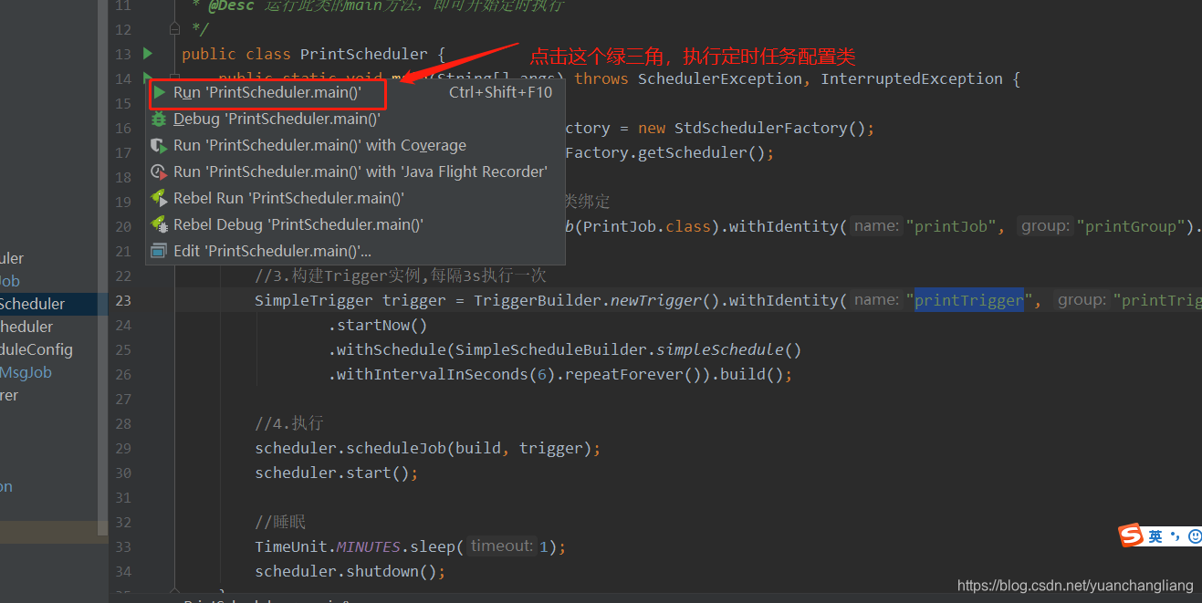Click the PrintScheduler class name on line 13
Image resolution: width=1202 pixels, height=603 pixels.
tap(364, 54)
